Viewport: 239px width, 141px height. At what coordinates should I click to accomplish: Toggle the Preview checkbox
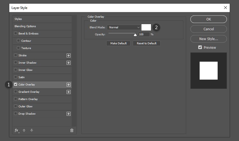tap(200, 47)
